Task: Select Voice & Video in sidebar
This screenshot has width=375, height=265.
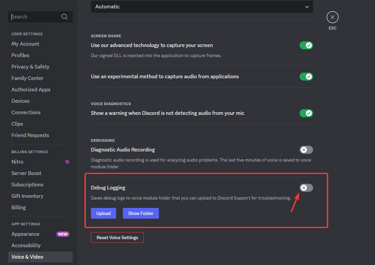Action: click(27, 257)
